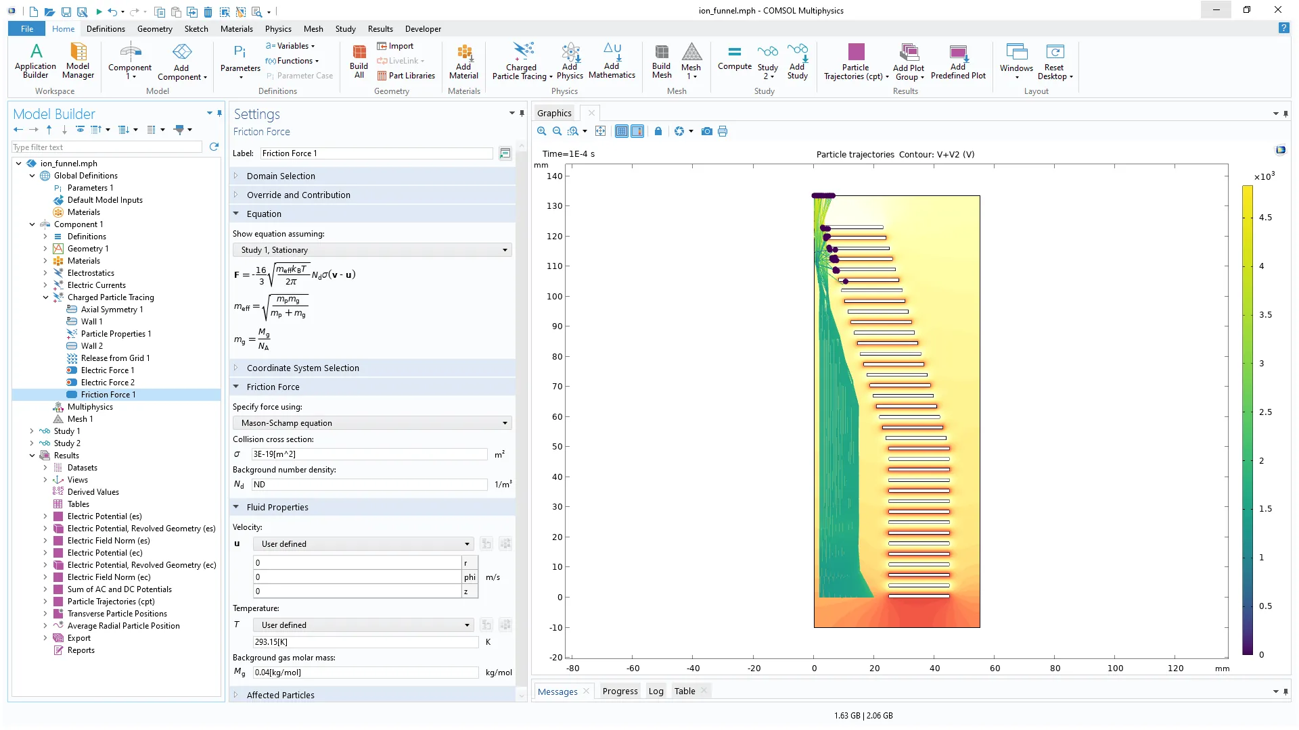Viewport: 1299px width, 730px height.
Task: Open the Physics ribbon tab
Action: pos(278,29)
